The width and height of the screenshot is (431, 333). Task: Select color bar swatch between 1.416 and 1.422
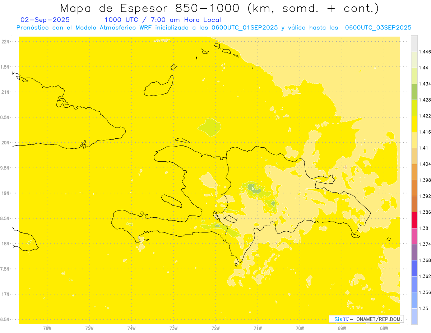click(x=414, y=124)
